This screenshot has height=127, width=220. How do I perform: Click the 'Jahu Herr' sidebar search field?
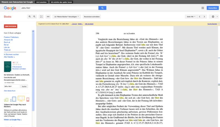pos(12,86)
